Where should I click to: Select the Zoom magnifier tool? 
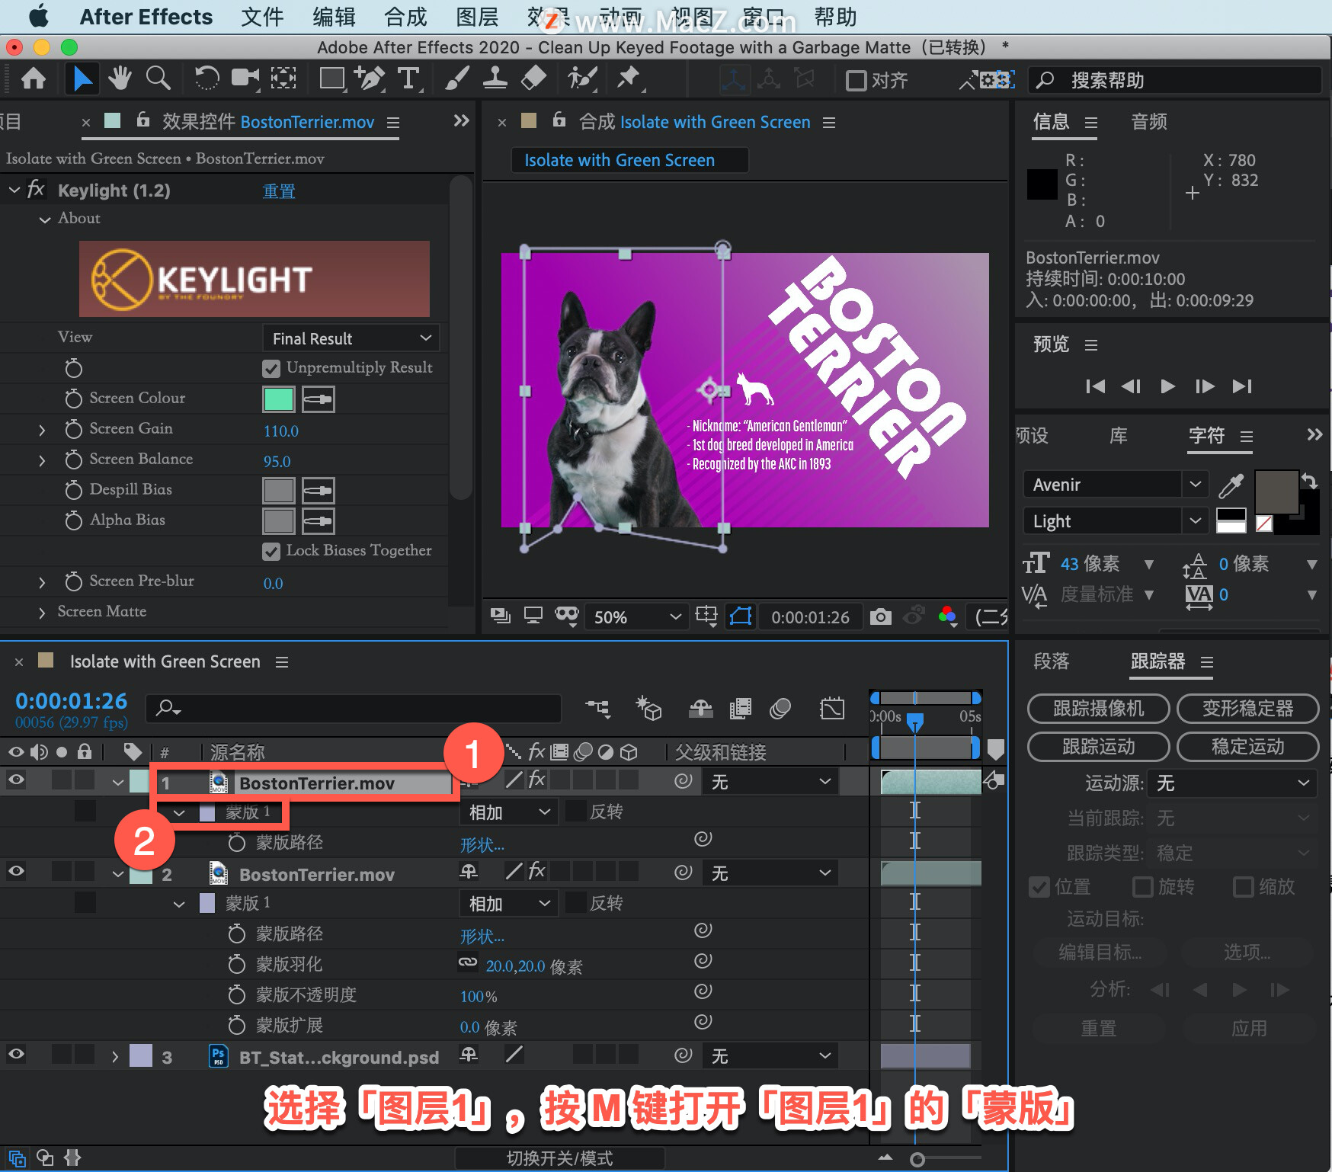click(158, 78)
